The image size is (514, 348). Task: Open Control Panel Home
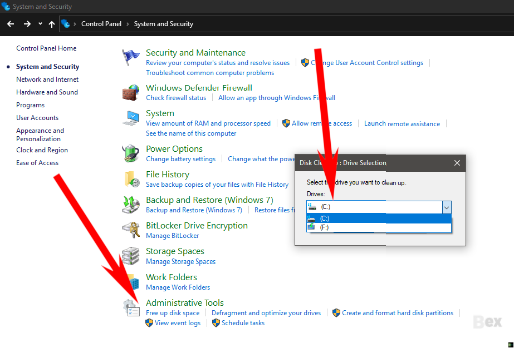pos(46,48)
